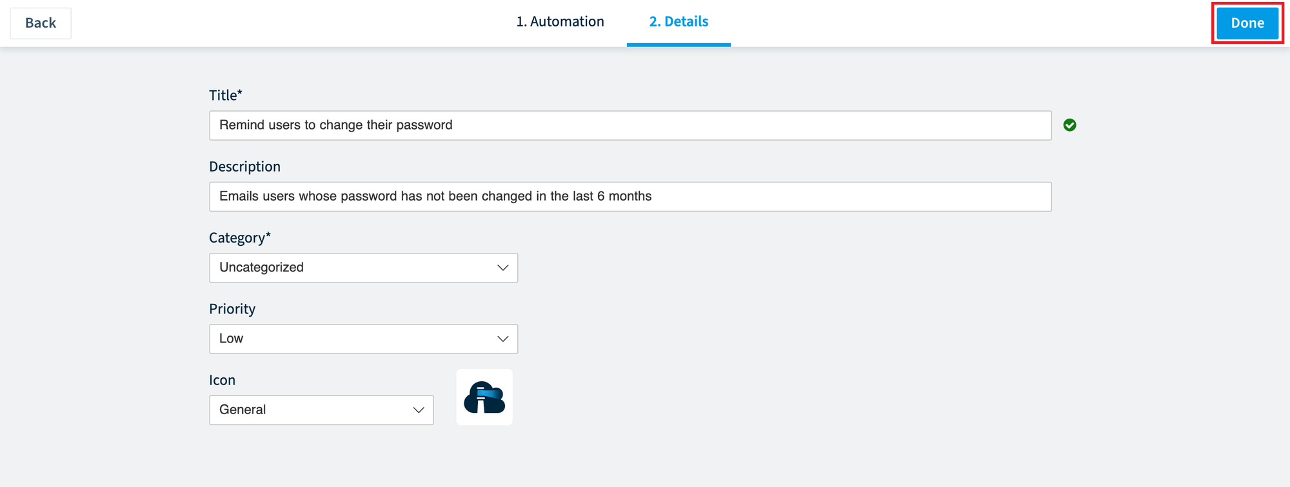
Task: Open the Priority dropdown set to Low
Action: click(363, 339)
